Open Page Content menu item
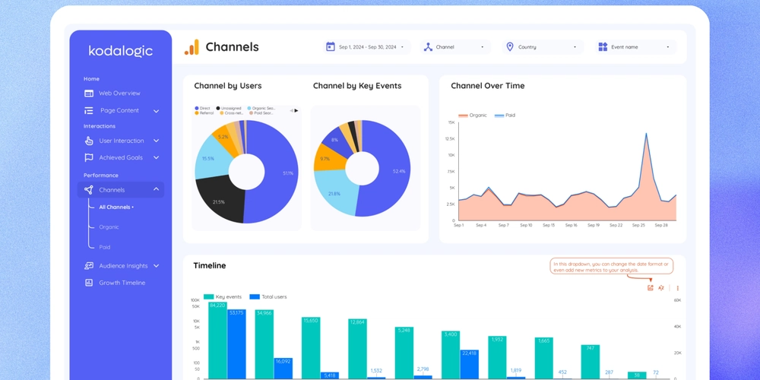The height and width of the screenshot is (380, 760). 121,110
